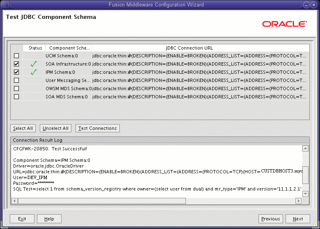Open the window menu icon in title bar
Viewport: 320px width, 229px height.
click(5, 5)
